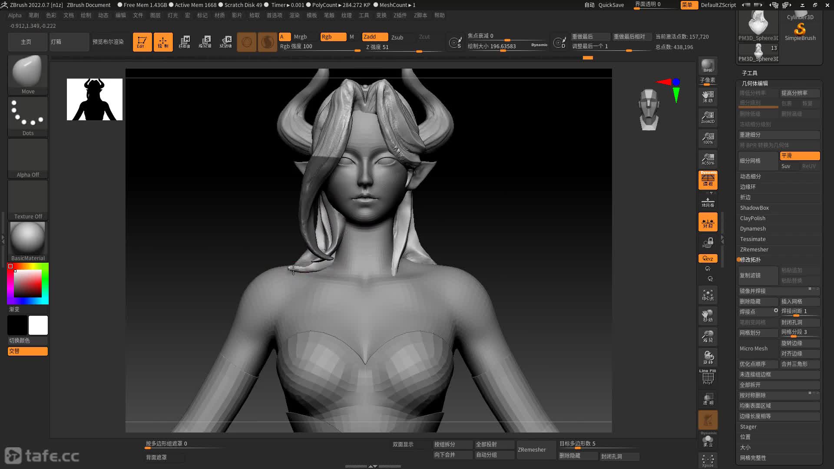Open the Alpha menu

15,15
